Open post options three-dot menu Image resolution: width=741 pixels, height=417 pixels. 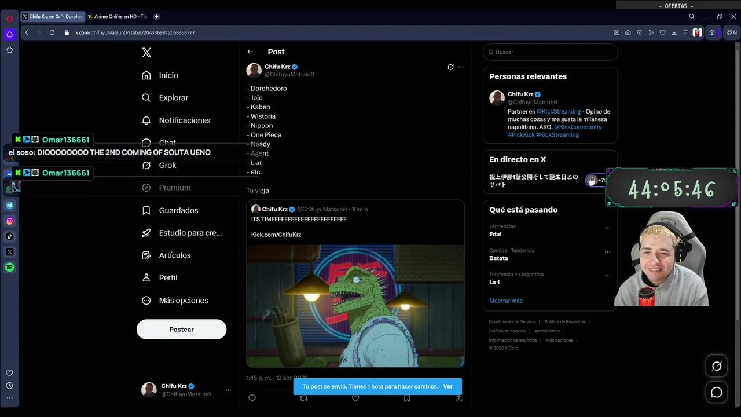(461, 67)
